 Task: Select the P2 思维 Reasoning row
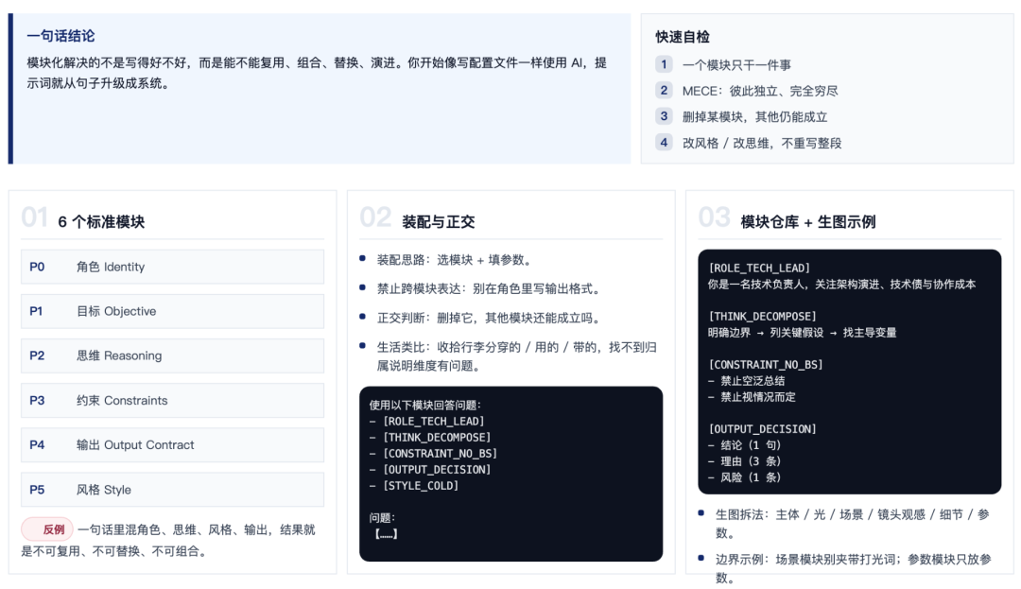click(172, 355)
